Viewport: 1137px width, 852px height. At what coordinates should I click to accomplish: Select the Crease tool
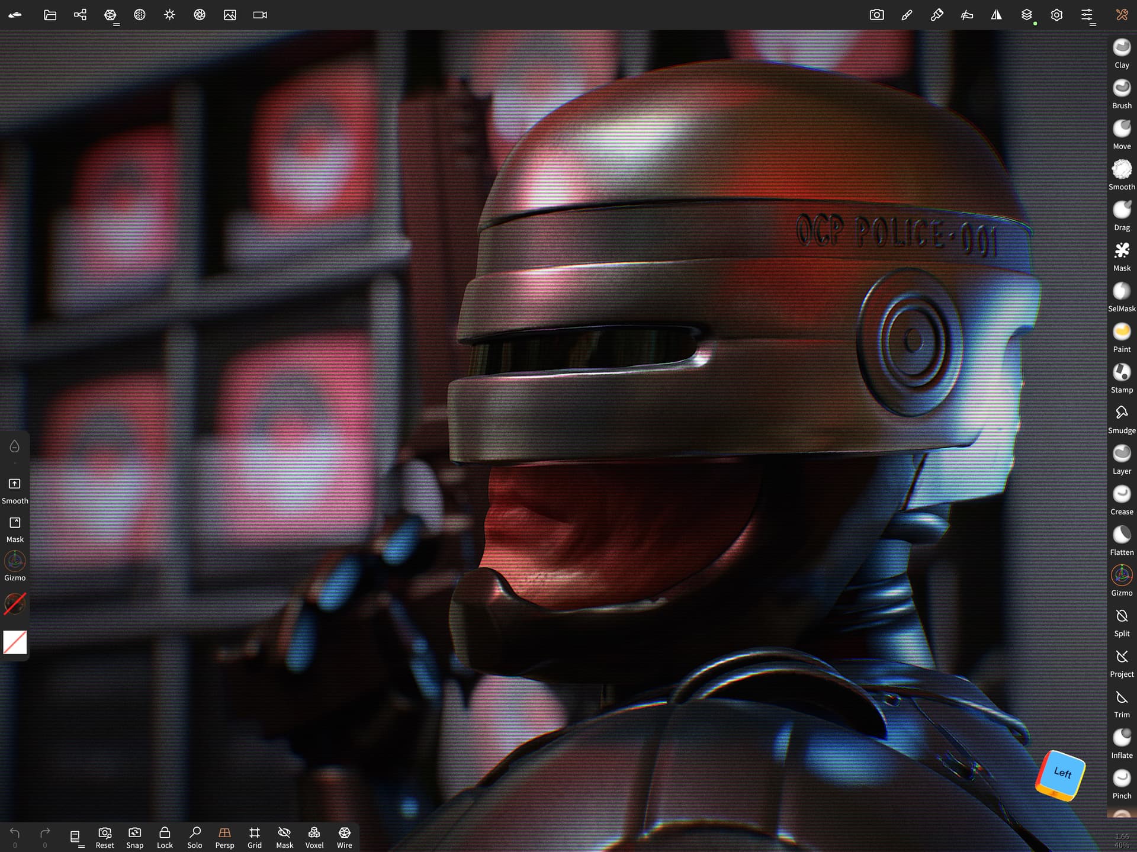(x=1122, y=500)
